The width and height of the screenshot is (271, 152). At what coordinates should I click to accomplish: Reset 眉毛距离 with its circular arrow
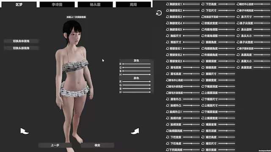pyautogui.click(x=167, y=68)
